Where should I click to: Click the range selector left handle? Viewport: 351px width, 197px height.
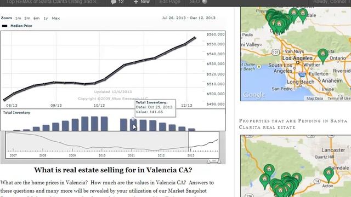[209, 161]
